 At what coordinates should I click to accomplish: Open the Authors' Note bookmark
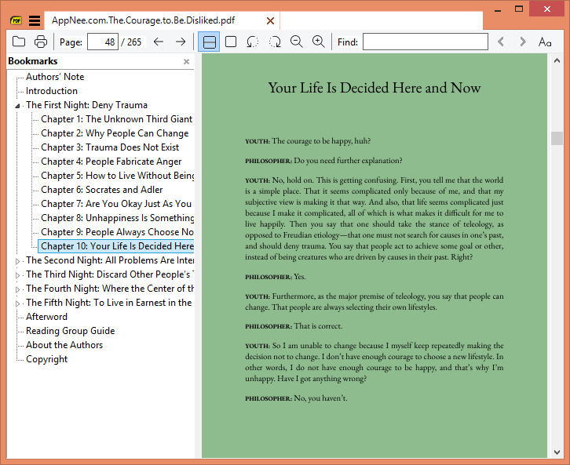point(55,77)
